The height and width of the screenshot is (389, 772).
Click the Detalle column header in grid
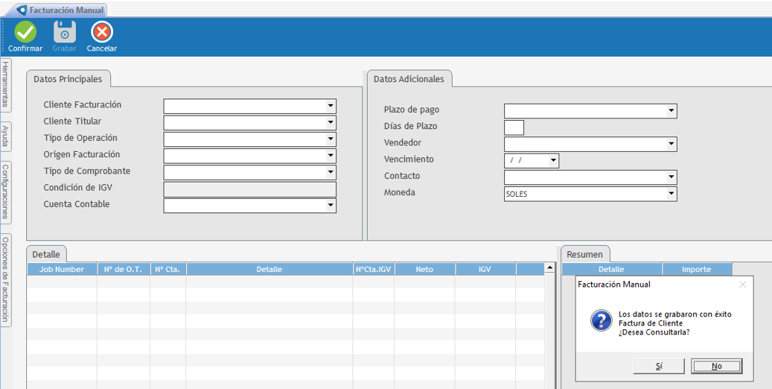(x=269, y=269)
